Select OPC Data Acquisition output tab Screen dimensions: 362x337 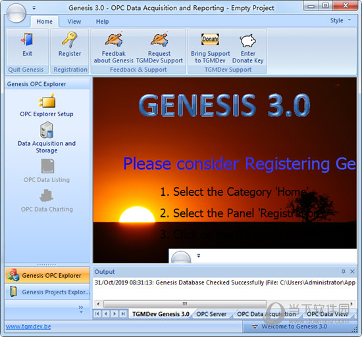point(266,314)
